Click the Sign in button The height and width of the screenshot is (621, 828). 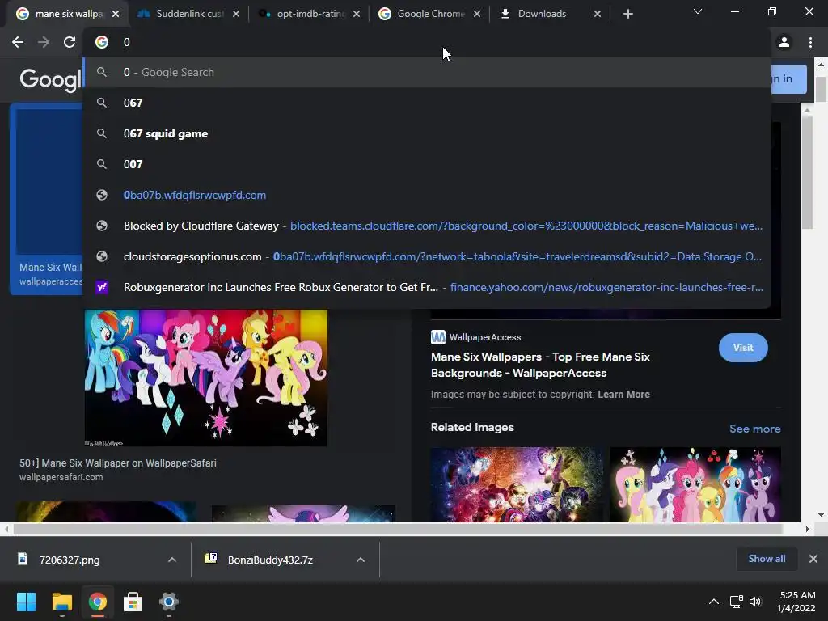(x=789, y=79)
